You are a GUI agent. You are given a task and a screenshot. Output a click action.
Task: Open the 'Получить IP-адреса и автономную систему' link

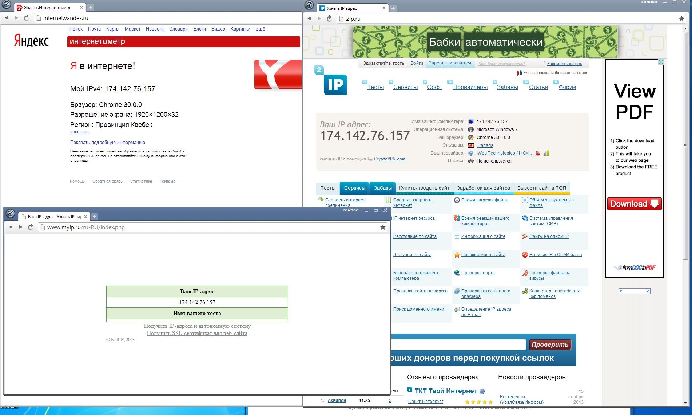point(197,326)
